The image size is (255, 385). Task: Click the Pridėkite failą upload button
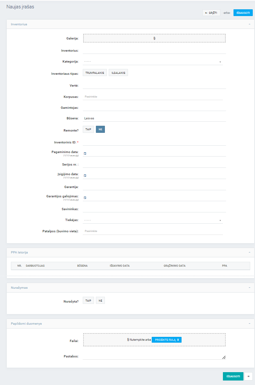point(166,340)
